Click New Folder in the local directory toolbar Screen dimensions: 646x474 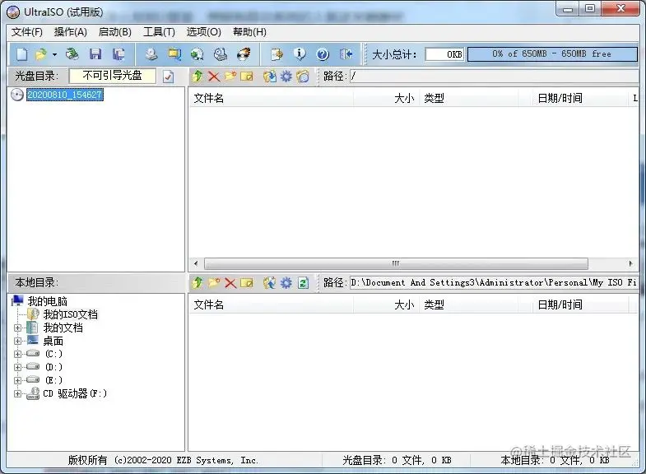pyautogui.click(x=214, y=282)
